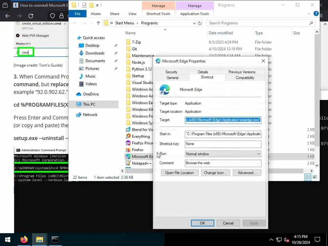Click the Music note icon in sidebar
The width and height of the screenshot is (328, 246).
coord(81,76)
